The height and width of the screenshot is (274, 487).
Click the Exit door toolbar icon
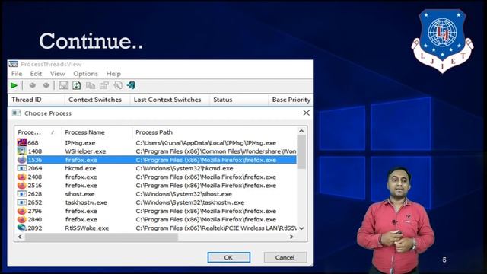132,85
